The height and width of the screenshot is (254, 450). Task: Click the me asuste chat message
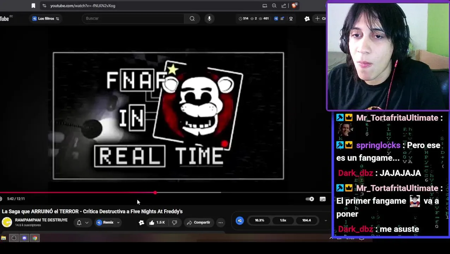(x=400, y=229)
